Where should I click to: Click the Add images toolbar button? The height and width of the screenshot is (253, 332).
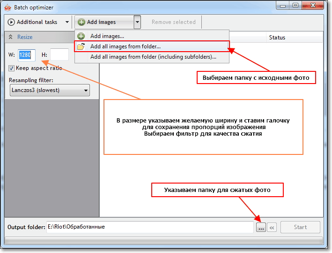(x=104, y=22)
